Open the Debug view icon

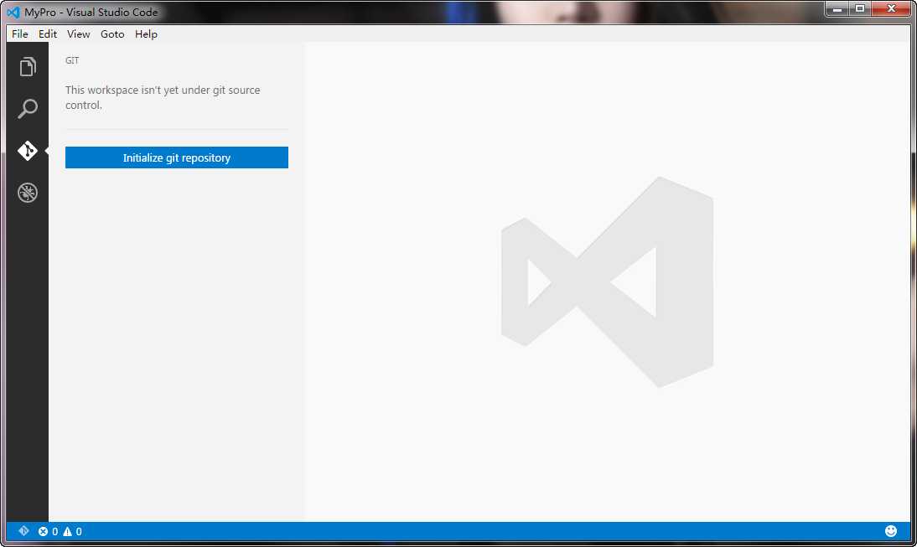pos(28,193)
